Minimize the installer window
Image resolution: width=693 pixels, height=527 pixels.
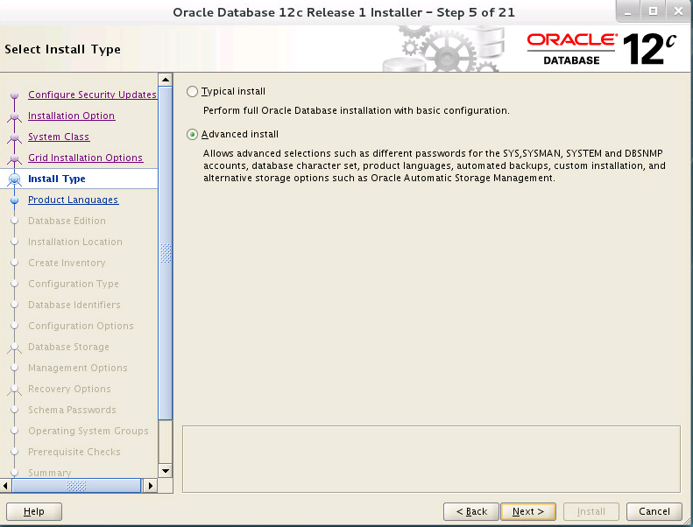(628, 12)
